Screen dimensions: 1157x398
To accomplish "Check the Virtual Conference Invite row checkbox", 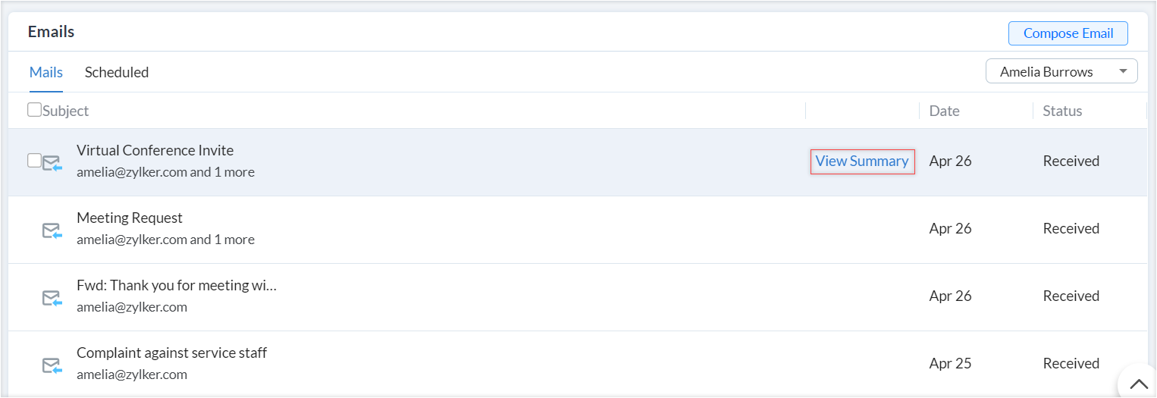I will click(34, 160).
